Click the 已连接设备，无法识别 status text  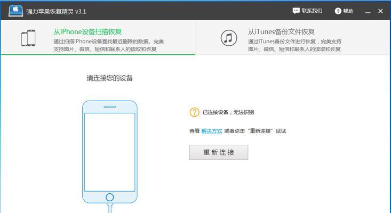pyautogui.click(x=228, y=112)
